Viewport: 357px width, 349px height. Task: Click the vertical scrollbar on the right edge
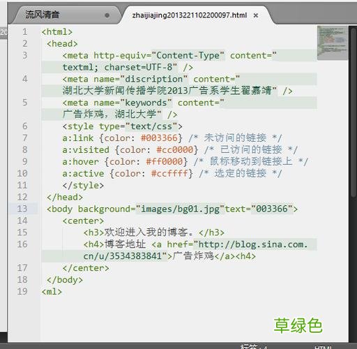pos(354,112)
